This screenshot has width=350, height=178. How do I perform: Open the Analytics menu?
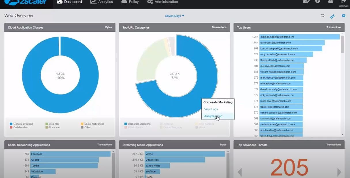point(101,2)
